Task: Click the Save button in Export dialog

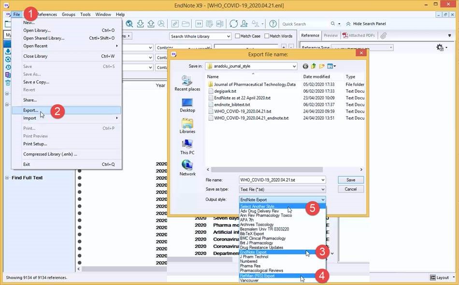Action: 351,180
